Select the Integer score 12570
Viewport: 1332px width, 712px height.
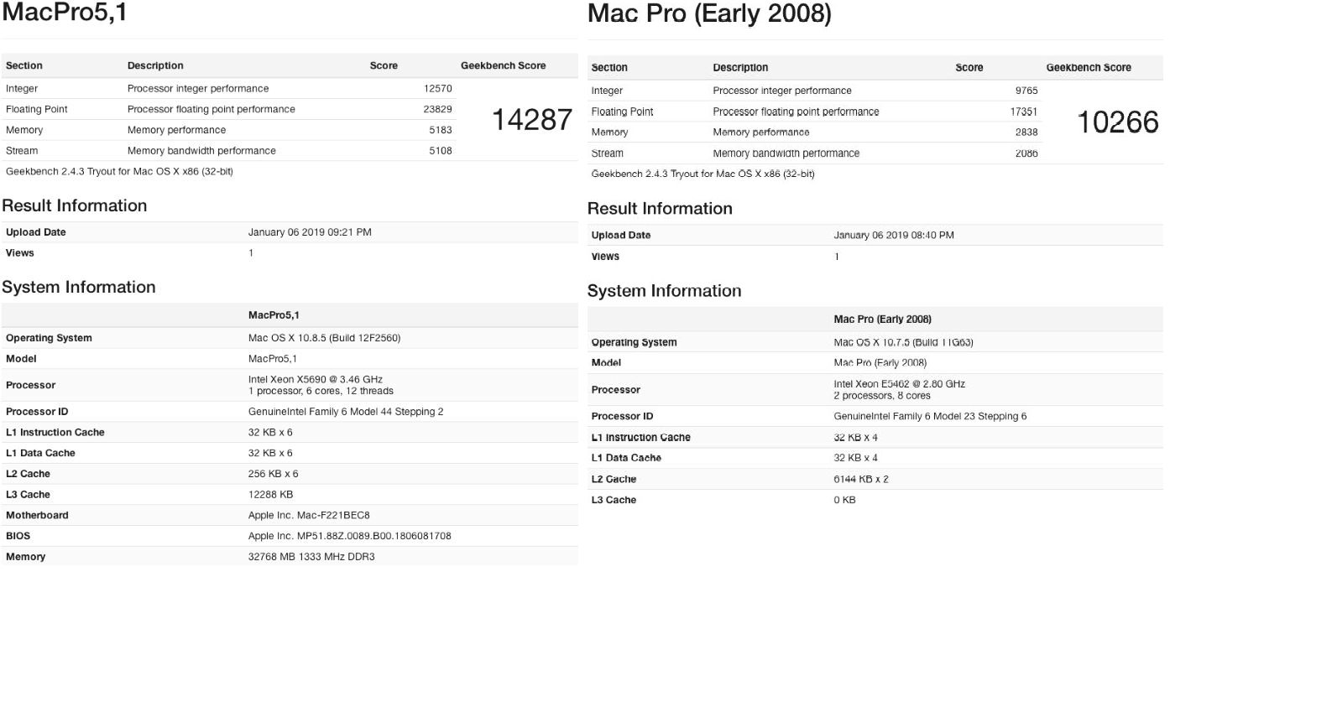(x=437, y=88)
